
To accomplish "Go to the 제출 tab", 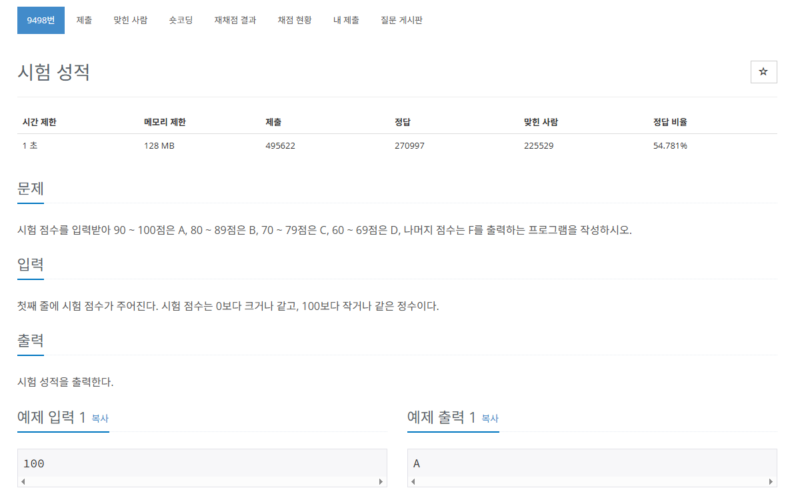I will coord(84,20).
